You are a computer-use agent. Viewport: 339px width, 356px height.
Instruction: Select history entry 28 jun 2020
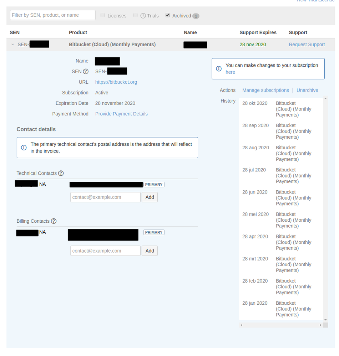click(255, 192)
